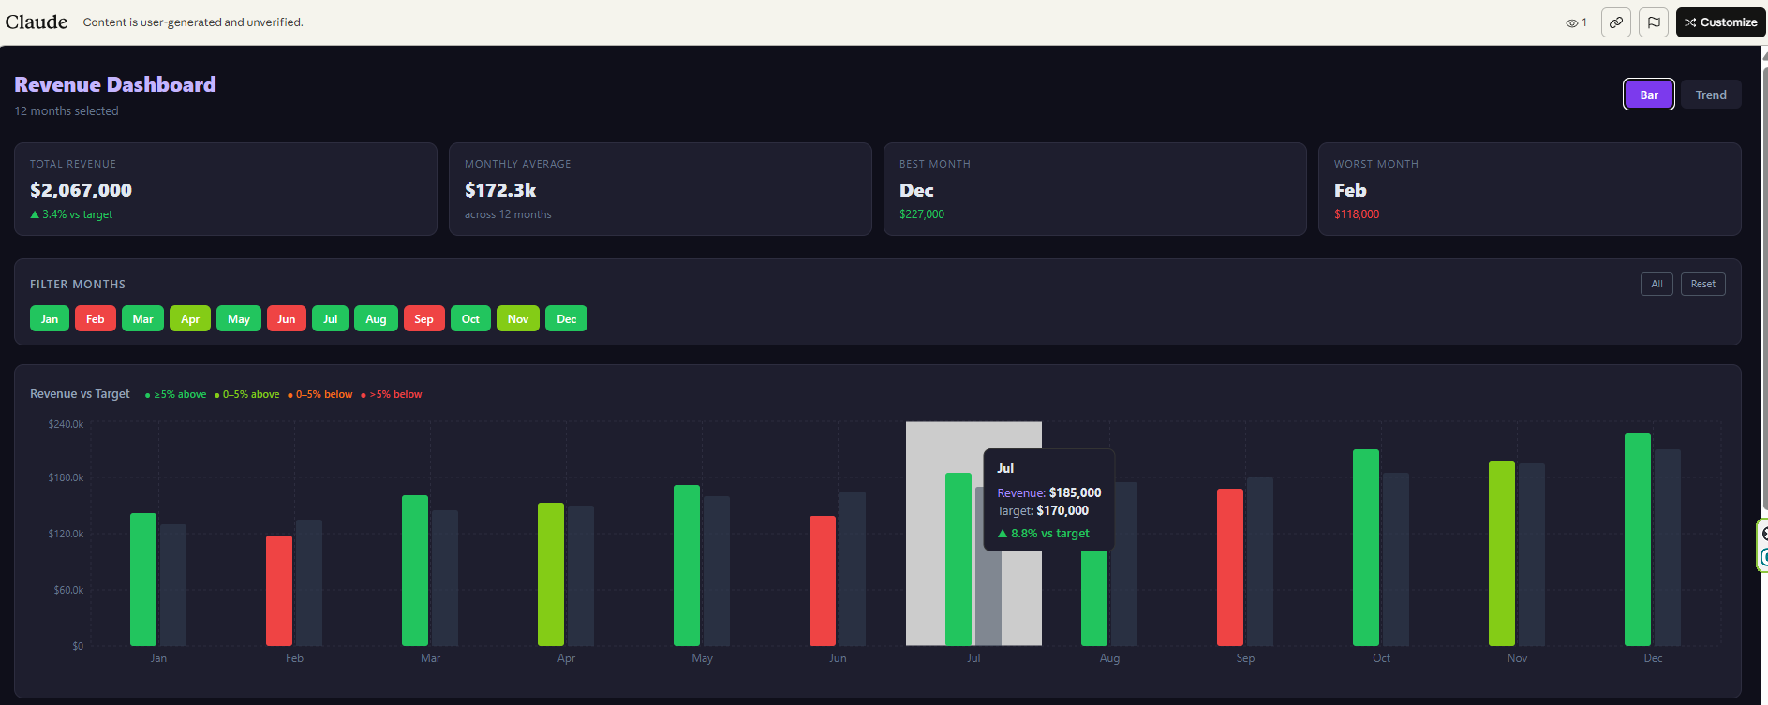Toggle the Jan month filter chip
1768x705 pixels.
point(50,319)
